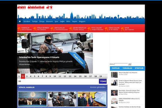Select slide number 1
162x108 pixels.
tap(19, 76)
